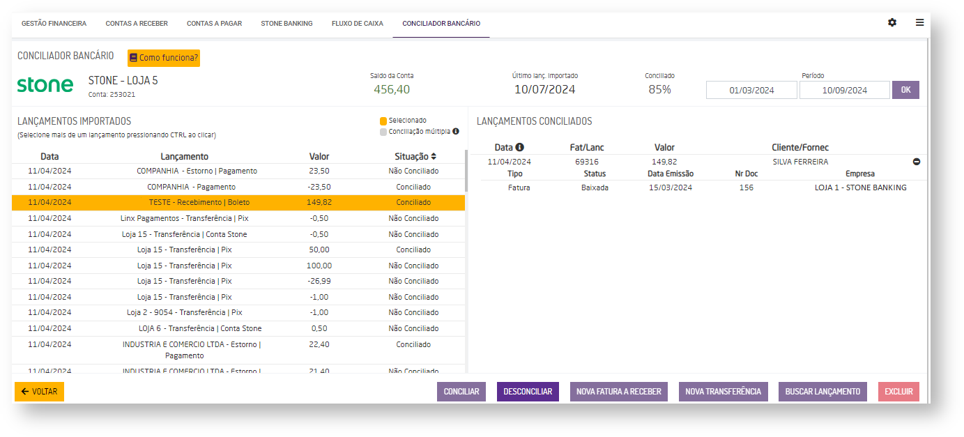The image size is (964, 437).
Task: Click the Como funciona? help button
Action: (164, 58)
